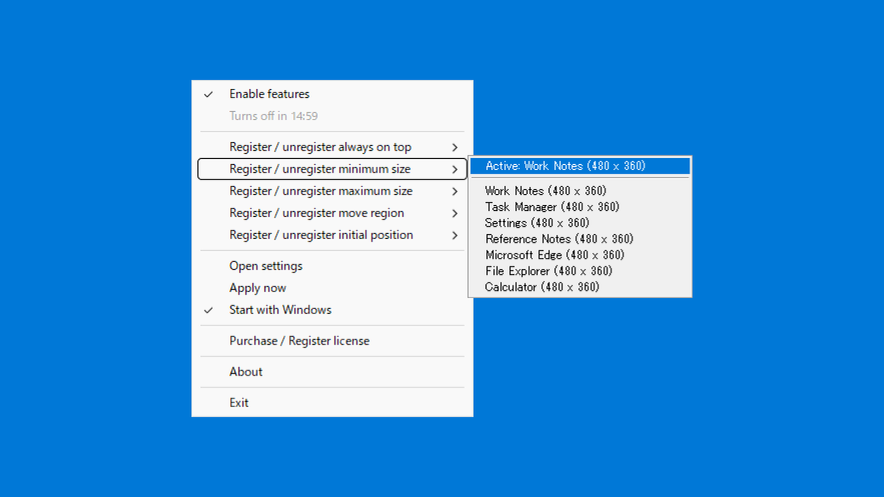The height and width of the screenshot is (497, 884).
Task: Choose Calculator (480 x 360) entry
Action: click(580, 287)
